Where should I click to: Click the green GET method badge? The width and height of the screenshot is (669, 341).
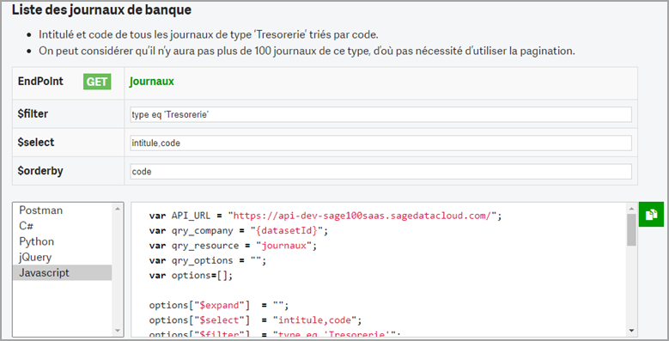[x=97, y=82]
